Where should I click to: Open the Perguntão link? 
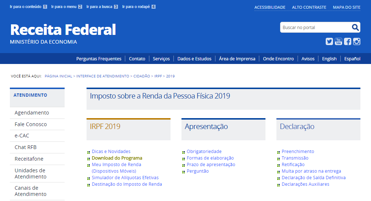pos(198,171)
